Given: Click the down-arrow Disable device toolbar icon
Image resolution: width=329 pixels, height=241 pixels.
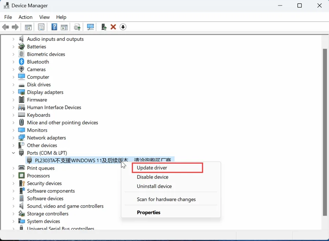Looking at the screenshot, I should pyautogui.click(x=123, y=27).
